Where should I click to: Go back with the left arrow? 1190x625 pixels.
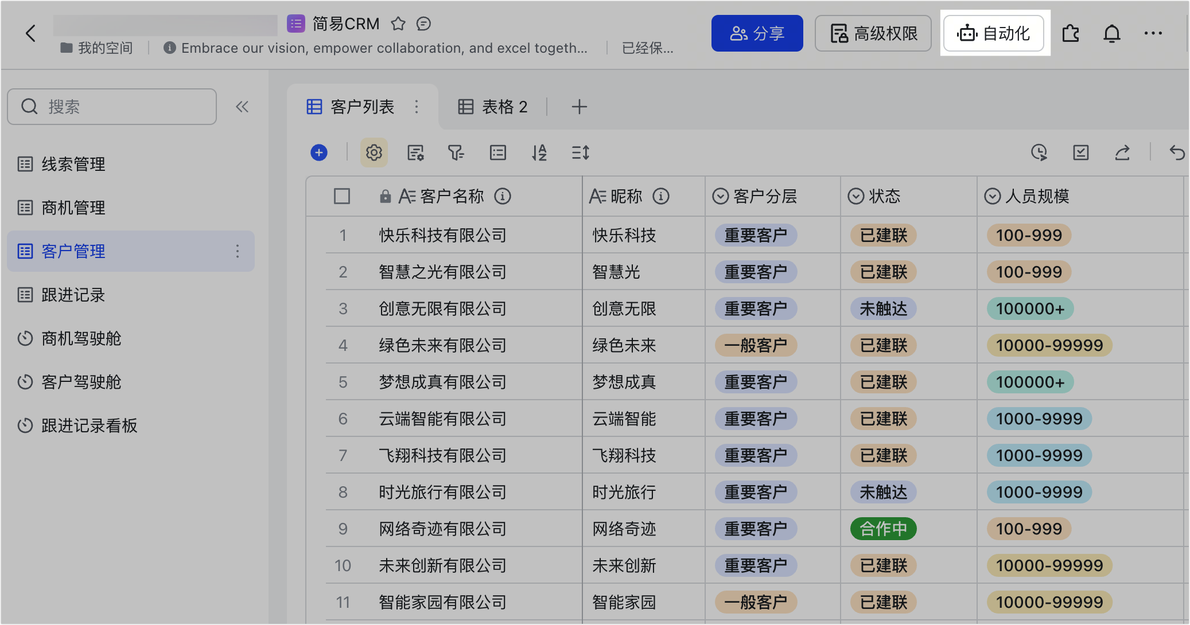pyautogui.click(x=31, y=33)
